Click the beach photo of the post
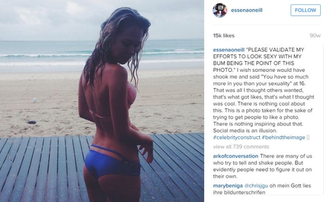 pyautogui.click(x=102, y=101)
